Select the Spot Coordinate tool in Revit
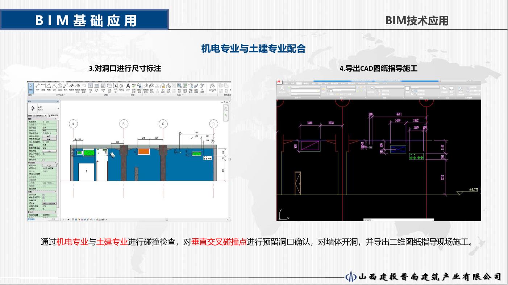The height and width of the screenshot is (285, 508). pos(78,88)
